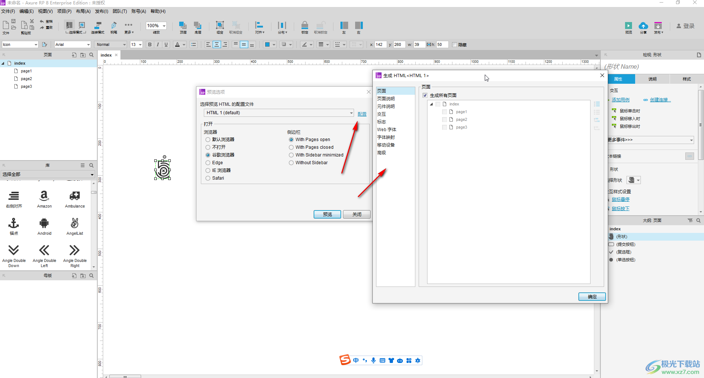Screen dimensions: 704x378
Task: Select Web Fonts (Web 字体) in settings list
Action: 386,130
